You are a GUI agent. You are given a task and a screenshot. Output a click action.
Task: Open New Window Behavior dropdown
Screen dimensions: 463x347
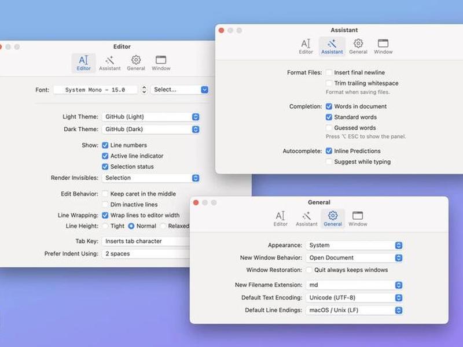click(x=354, y=258)
